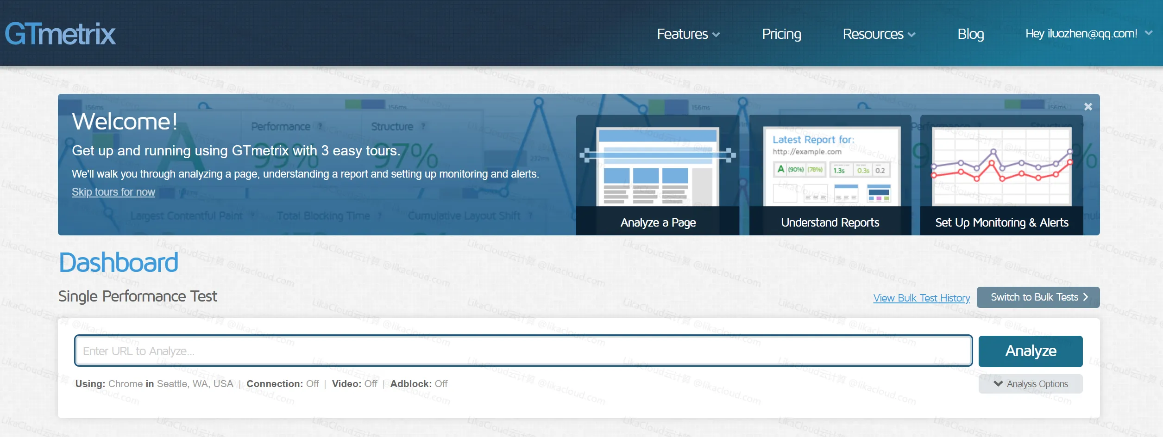
Task: Focus the Enter URL to Analyze field
Action: [522, 351]
